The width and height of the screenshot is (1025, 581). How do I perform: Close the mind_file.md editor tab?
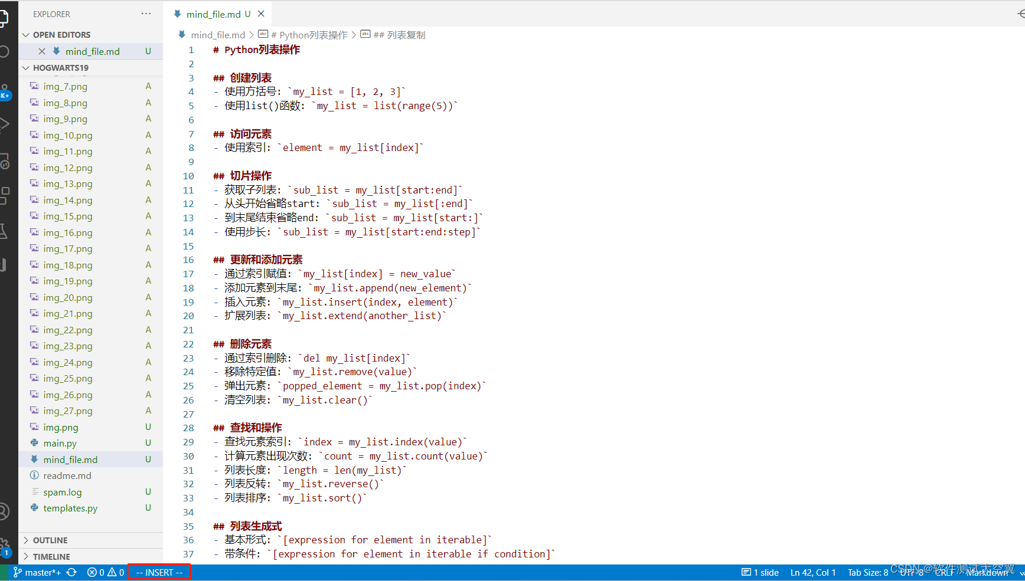tap(261, 14)
